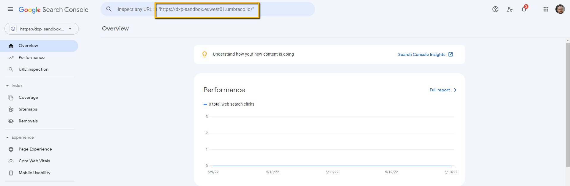
Task: Collapse the Experience section
Action: (20, 137)
